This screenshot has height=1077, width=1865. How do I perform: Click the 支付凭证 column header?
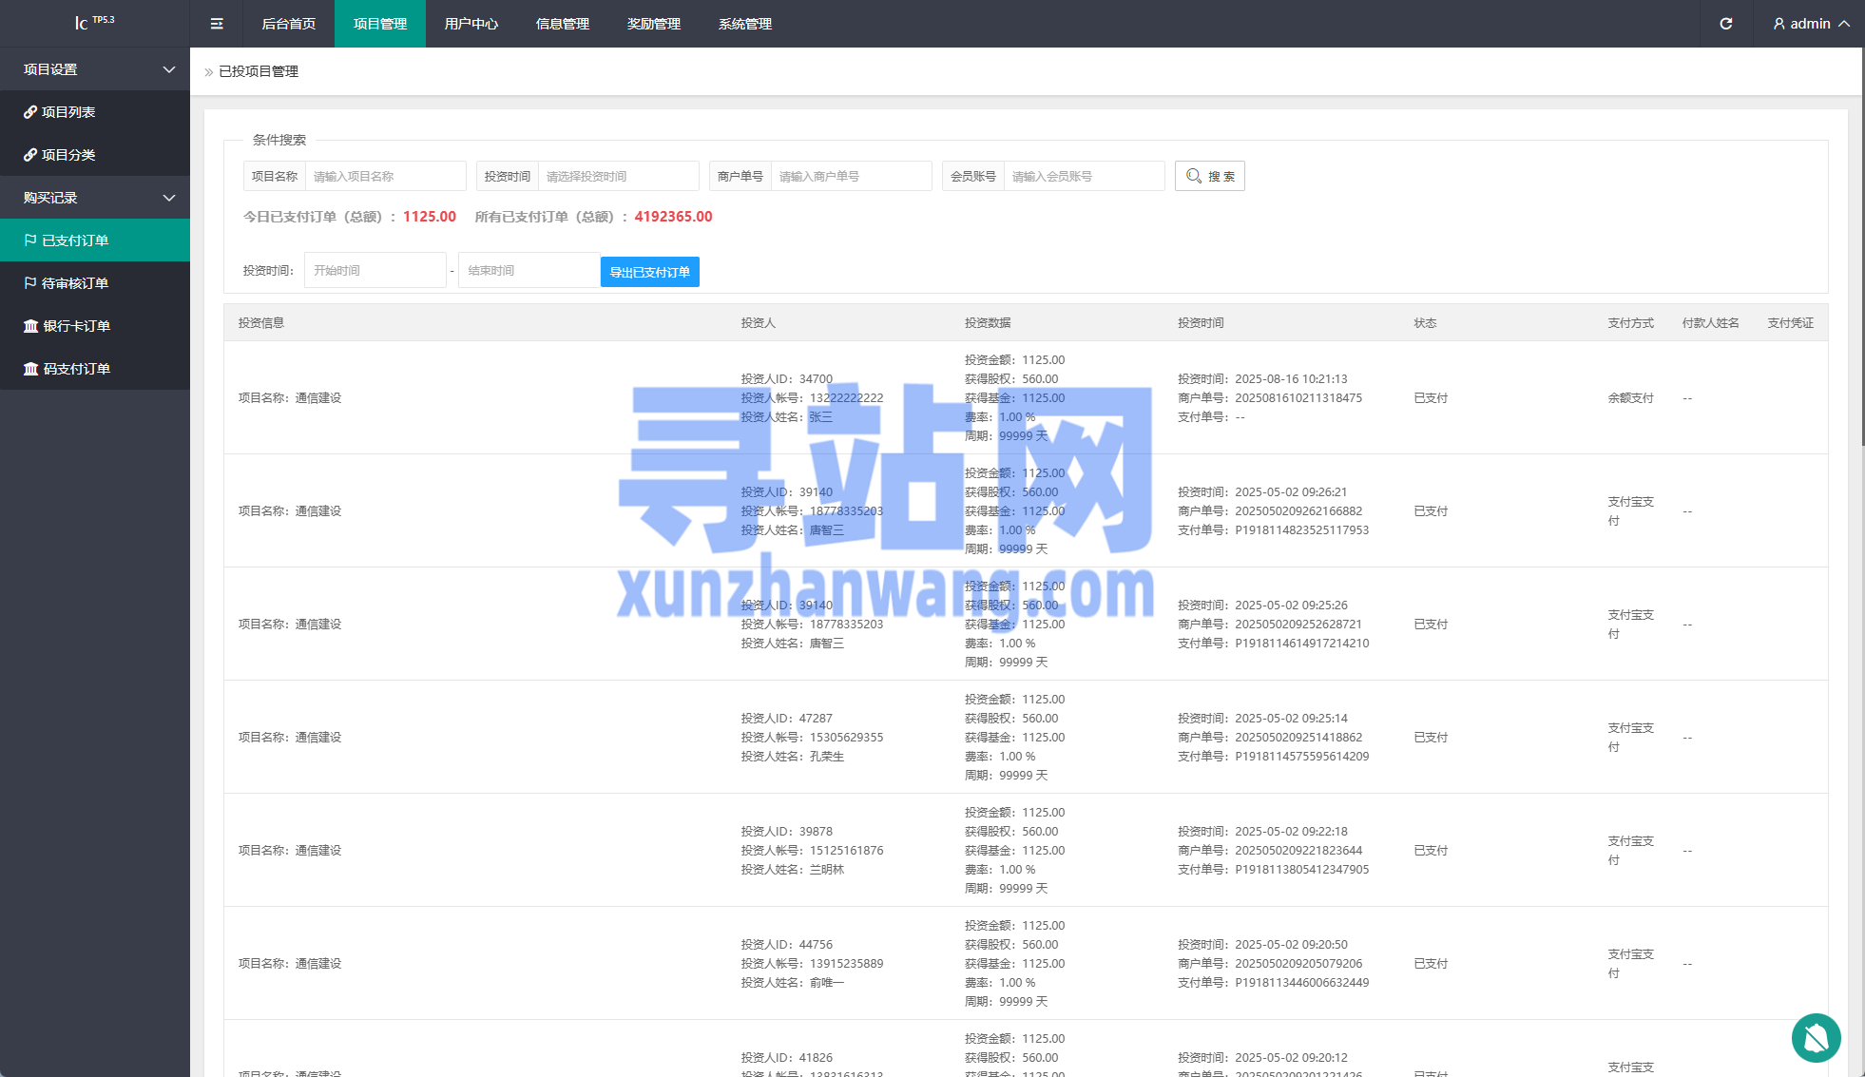click(1791, 323)
